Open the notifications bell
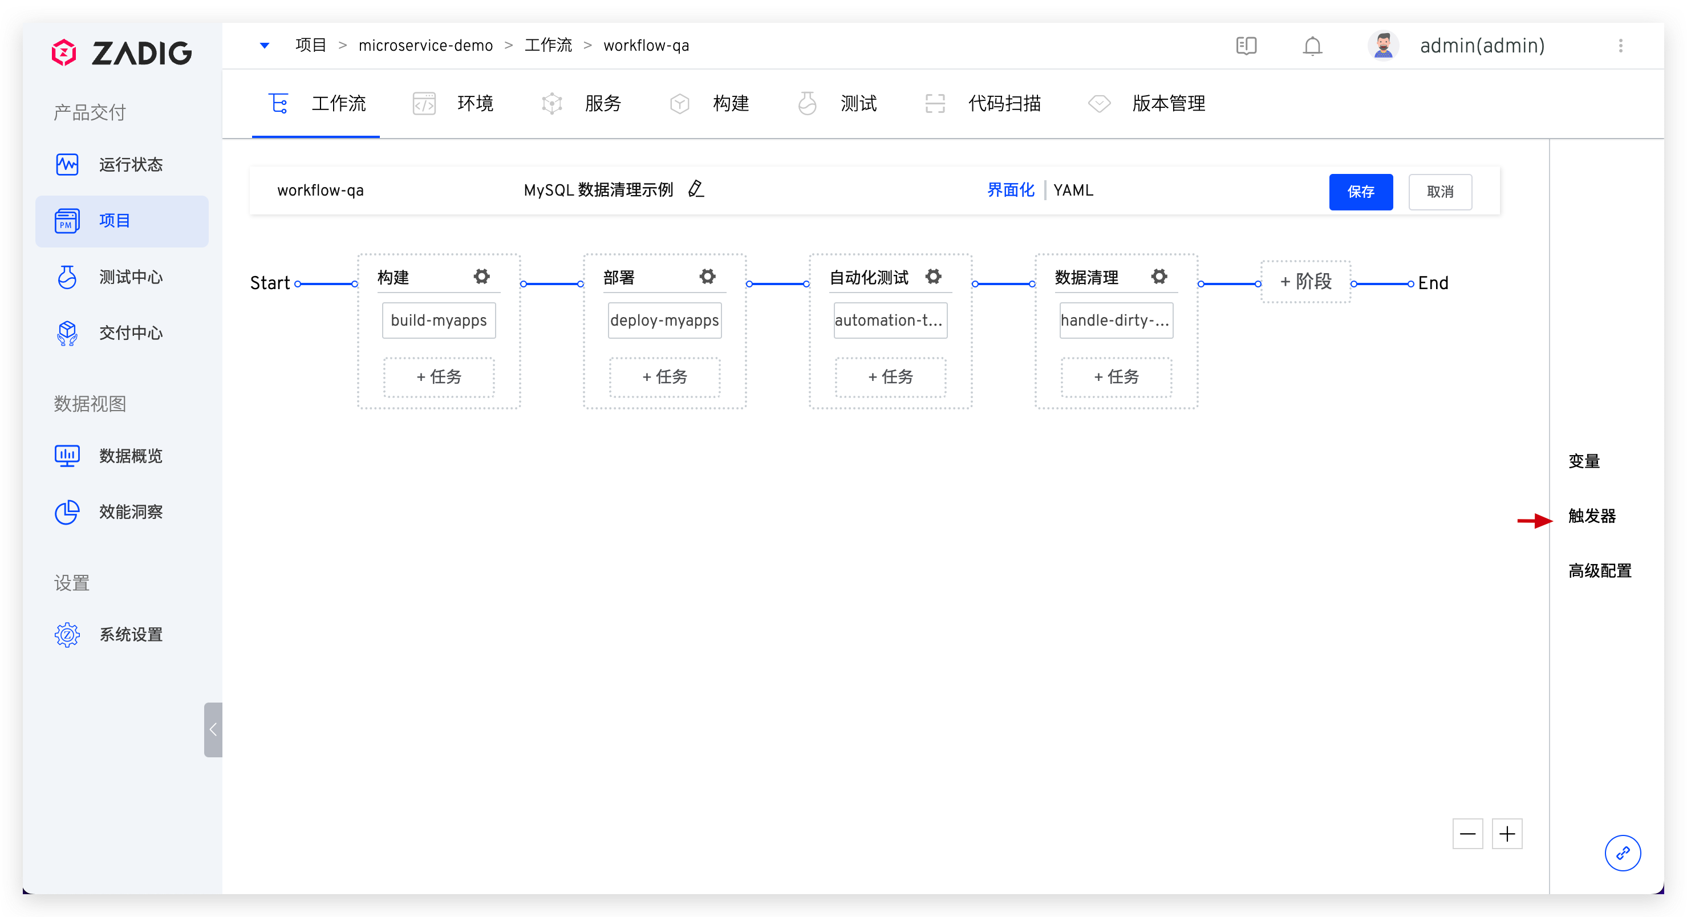The height and width of the screenshot is (917, 1687). point(1312,46)
